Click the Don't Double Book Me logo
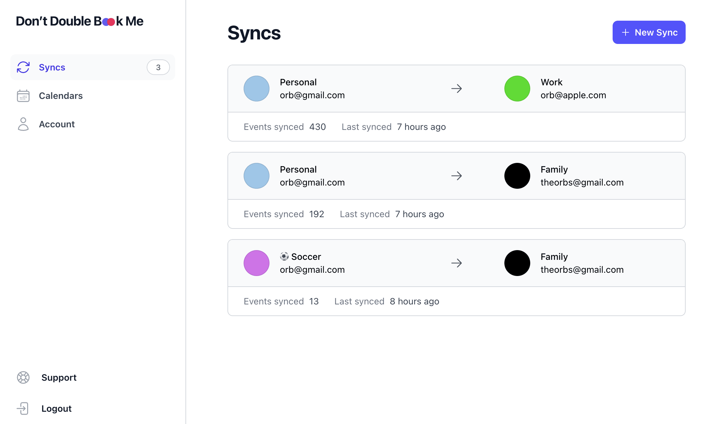This screenshot has height=424, width=727. (x=79, y=21)
